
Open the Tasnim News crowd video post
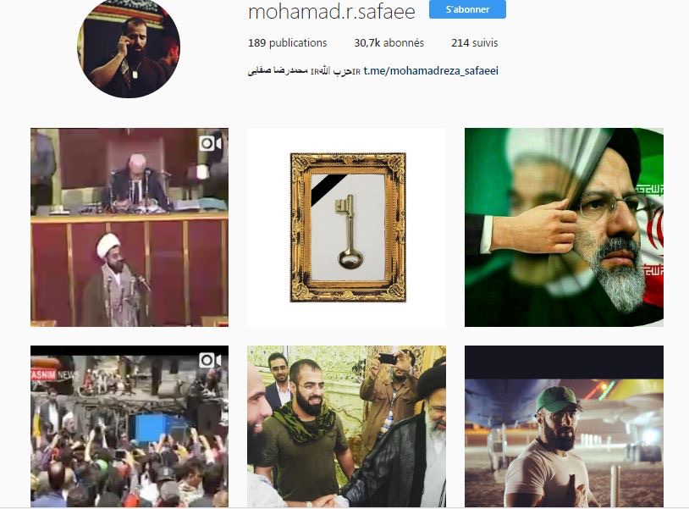[130, 426]
